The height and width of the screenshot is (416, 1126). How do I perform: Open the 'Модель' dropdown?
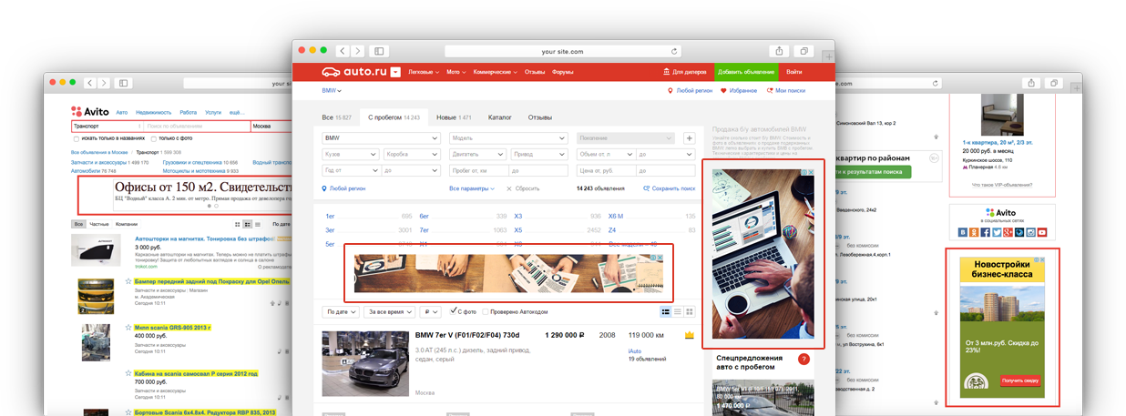point(508,138)
